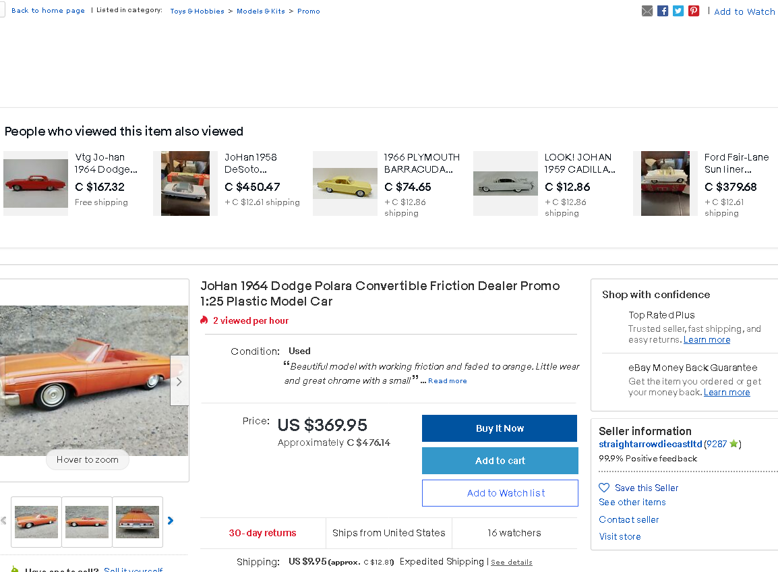Click the Buy It Now button
This screenshot has height=572, width=778.
[x=500, y=428]
